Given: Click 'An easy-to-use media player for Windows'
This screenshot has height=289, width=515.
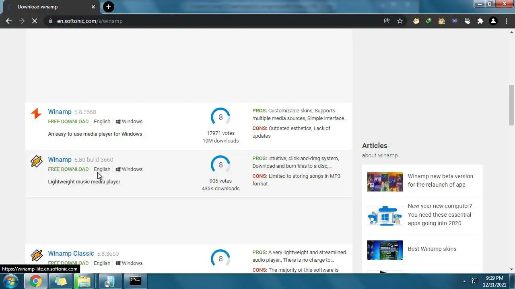Looking at the screenshot, I should pos(95,134).
